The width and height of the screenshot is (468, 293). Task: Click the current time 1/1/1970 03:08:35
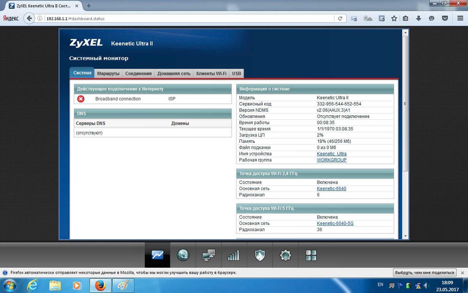pos(335,129)
